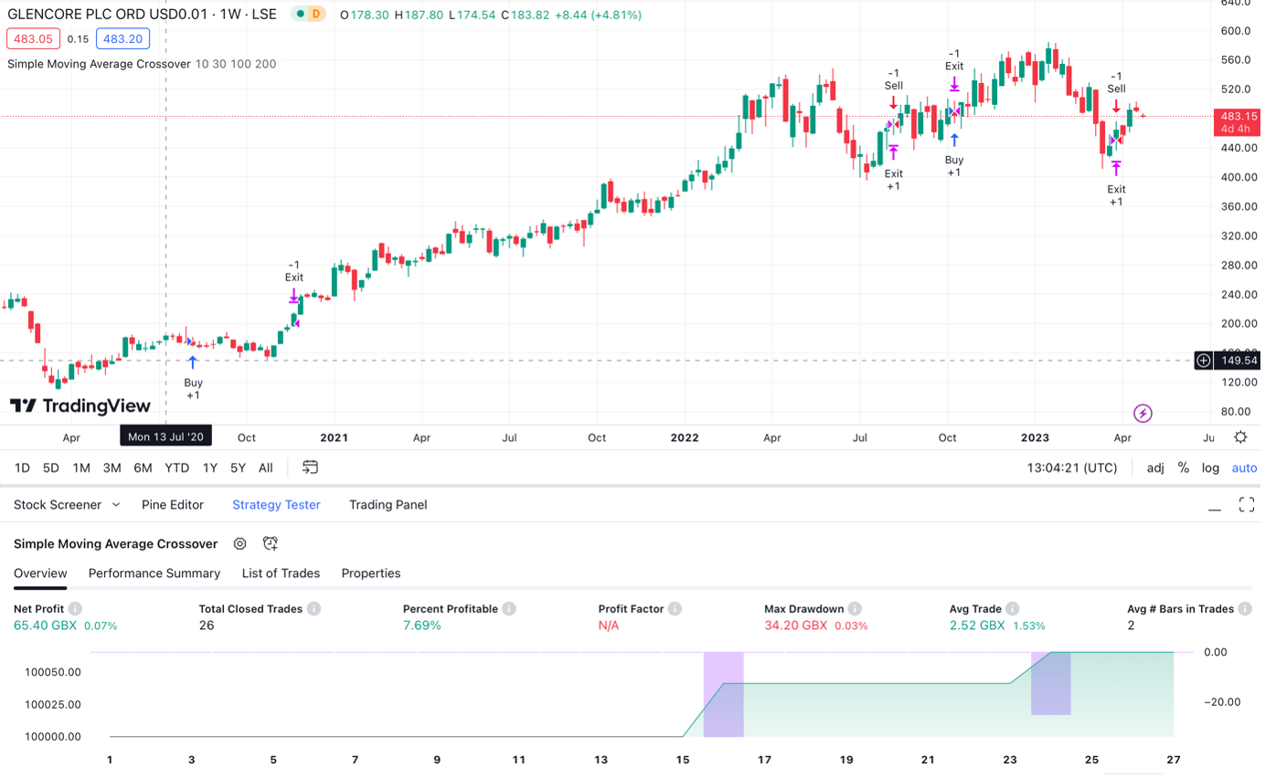
Task: Switch to the Performance Summary tab
Action: 154,573
